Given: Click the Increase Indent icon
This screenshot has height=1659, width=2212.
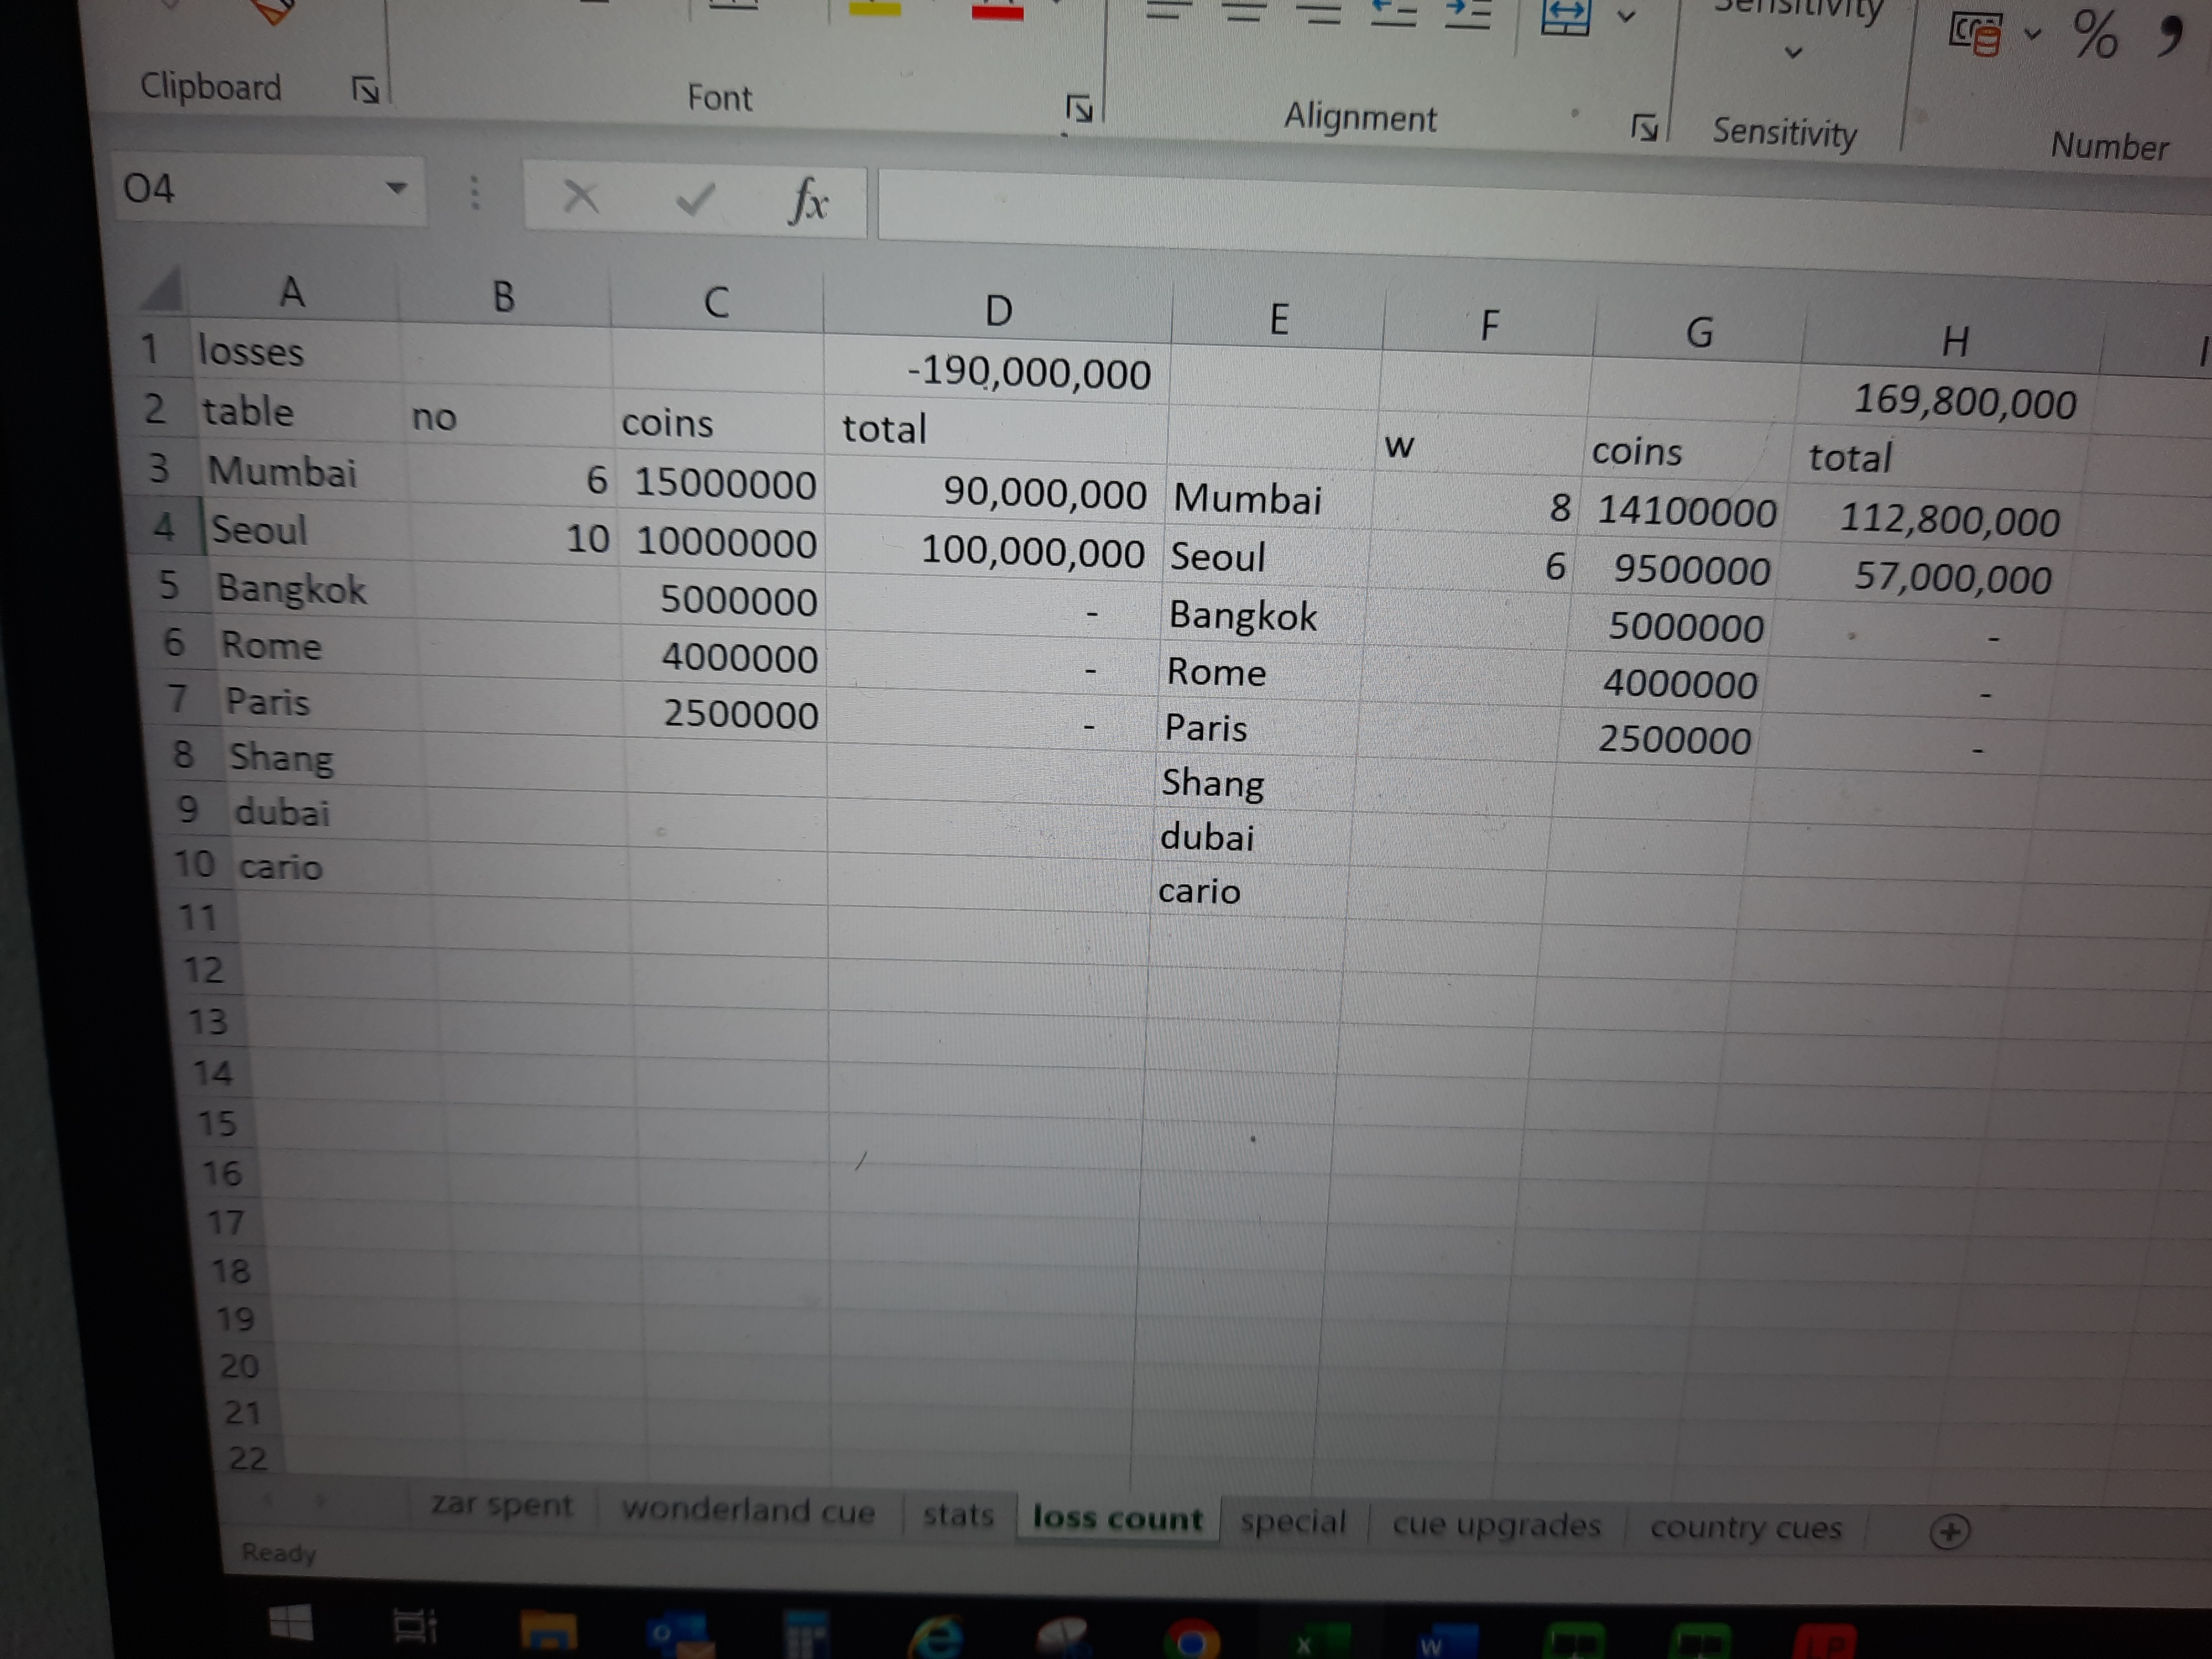Looking at the screenshot, I should tap(1467, 14).
